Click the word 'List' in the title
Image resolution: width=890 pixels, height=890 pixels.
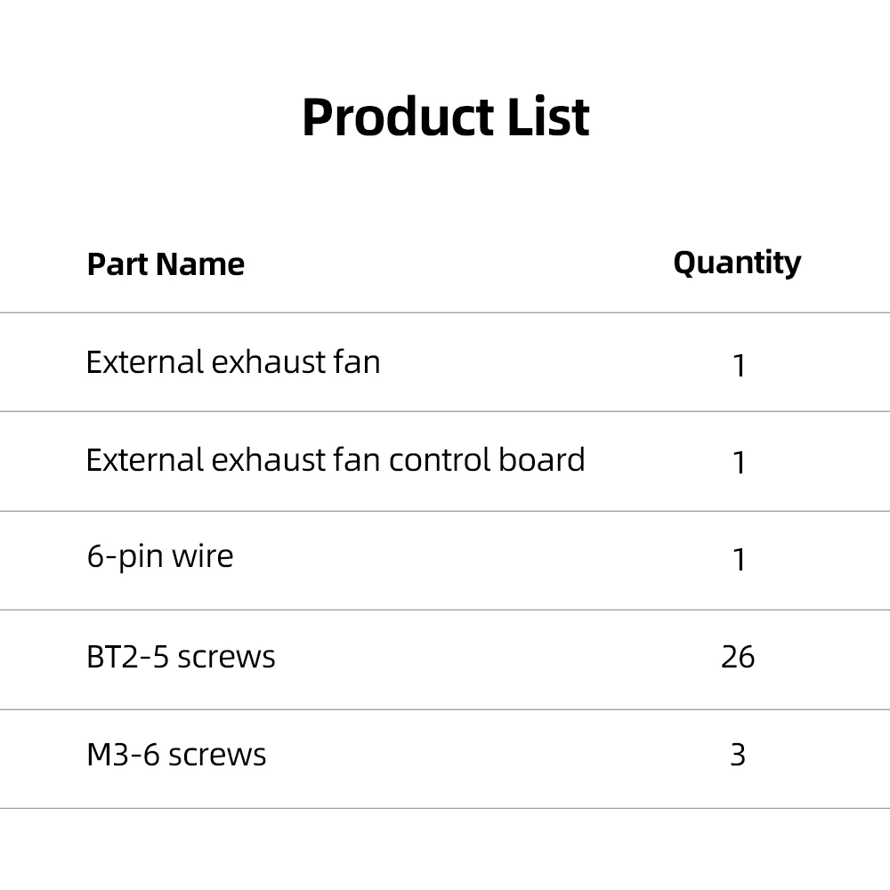(549, 117)
